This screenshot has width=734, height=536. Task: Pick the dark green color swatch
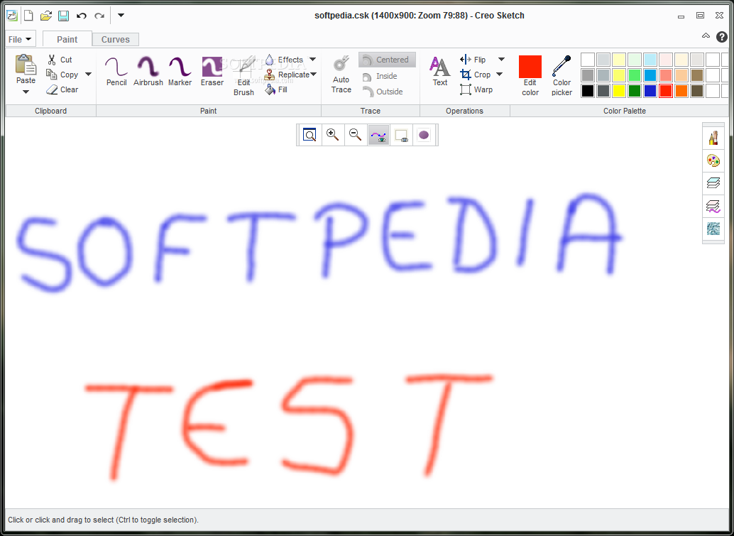coord(635,91)
